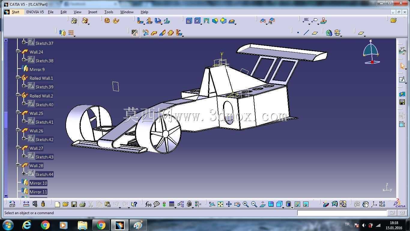Expand the Sketch.39 node
410x231 pixels.
pyautogui.click(x=24, y=86)
